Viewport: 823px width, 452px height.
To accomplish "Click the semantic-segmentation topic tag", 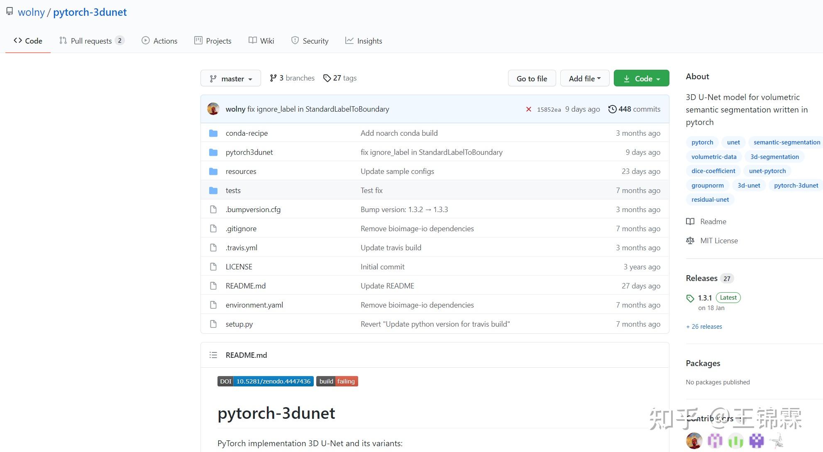I will pyautogui.click(x=786, y=142).
